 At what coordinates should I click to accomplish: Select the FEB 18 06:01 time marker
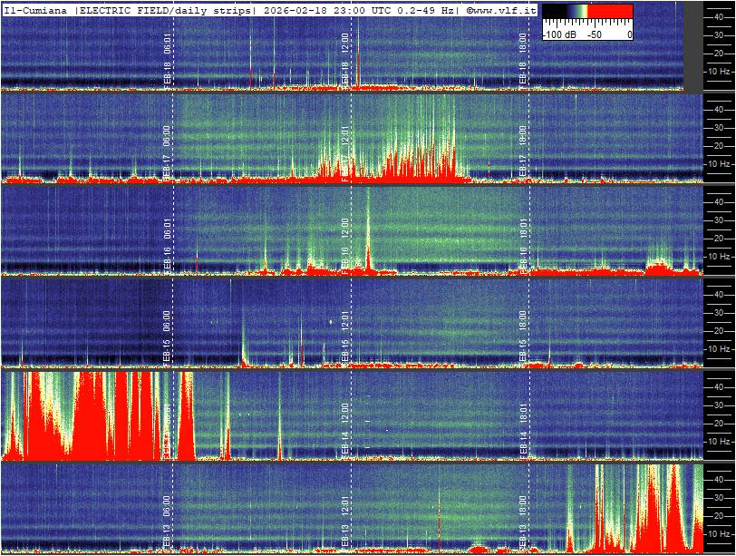tap(167, 59)
